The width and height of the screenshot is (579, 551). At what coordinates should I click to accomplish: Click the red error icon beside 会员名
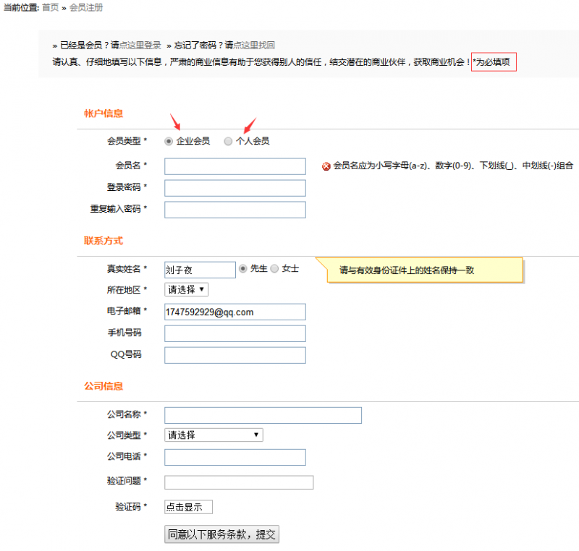tap(326, 166)
